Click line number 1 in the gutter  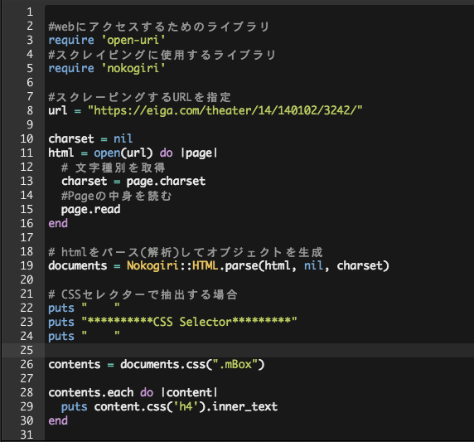[30, 12]
